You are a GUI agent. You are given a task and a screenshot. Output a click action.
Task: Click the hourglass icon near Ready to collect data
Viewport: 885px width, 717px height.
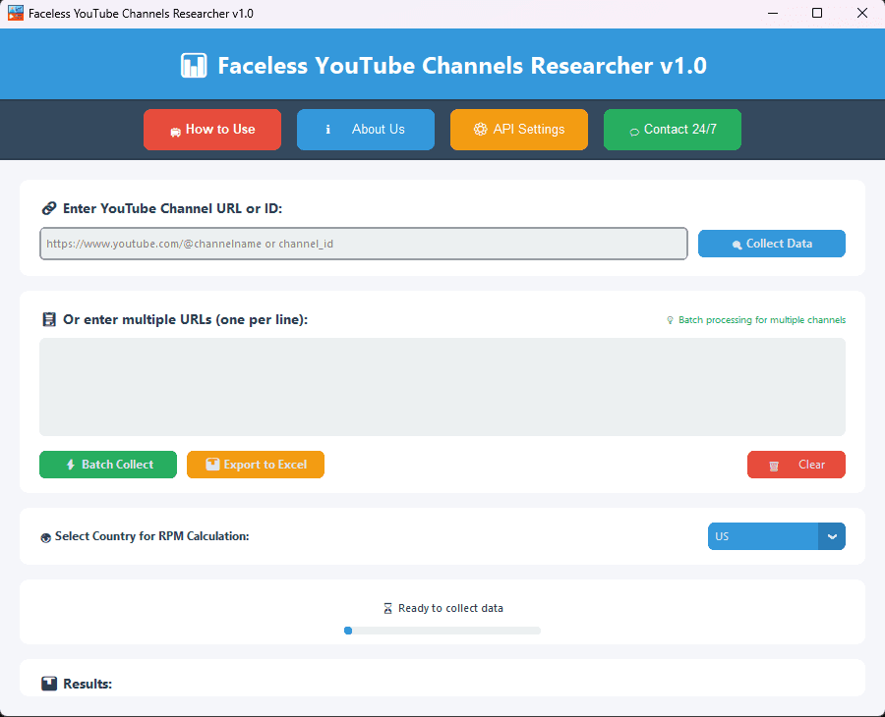(x=387, y=607)
